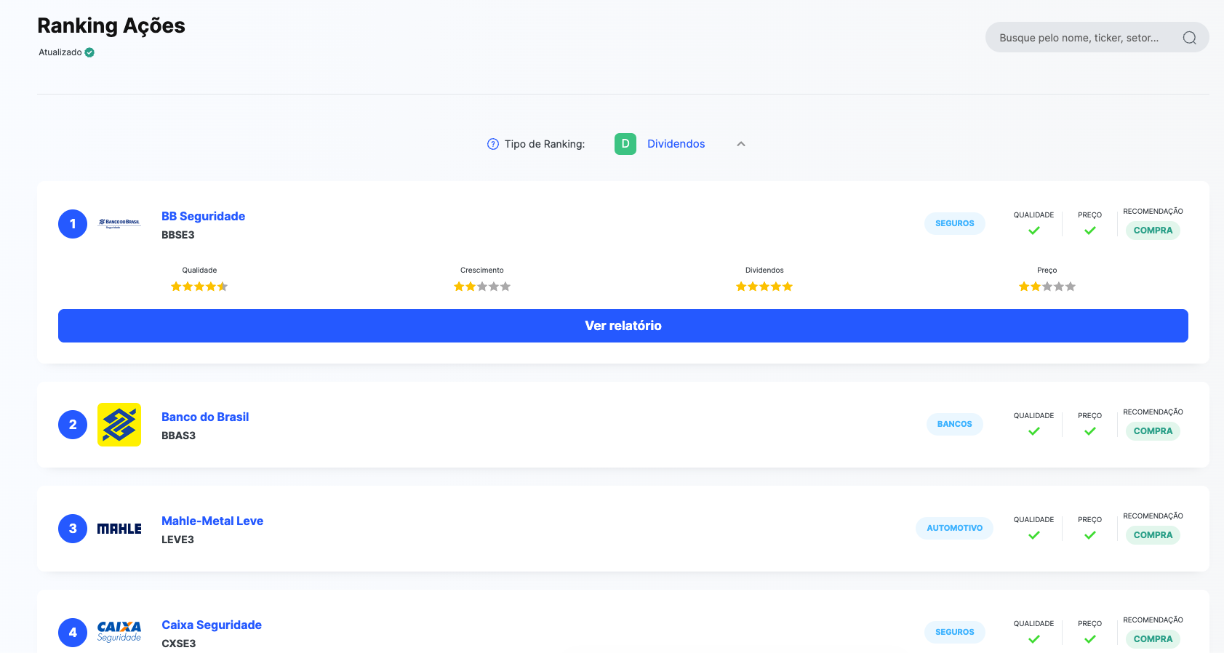Collapse the ranking type dropdown chevron
Screen dimensions: 1224x653
pos(741,144)
